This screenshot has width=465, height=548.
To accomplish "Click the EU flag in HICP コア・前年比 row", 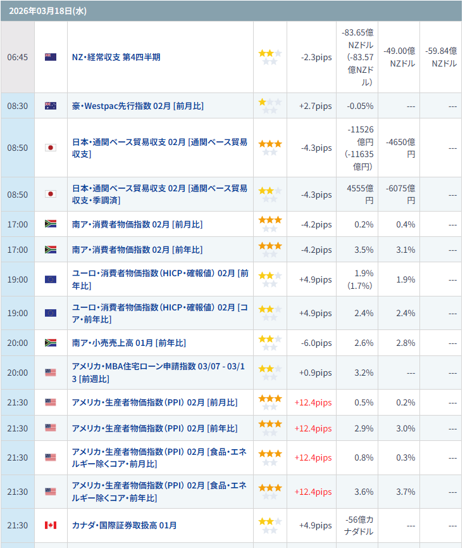I will tap(51, 313).
